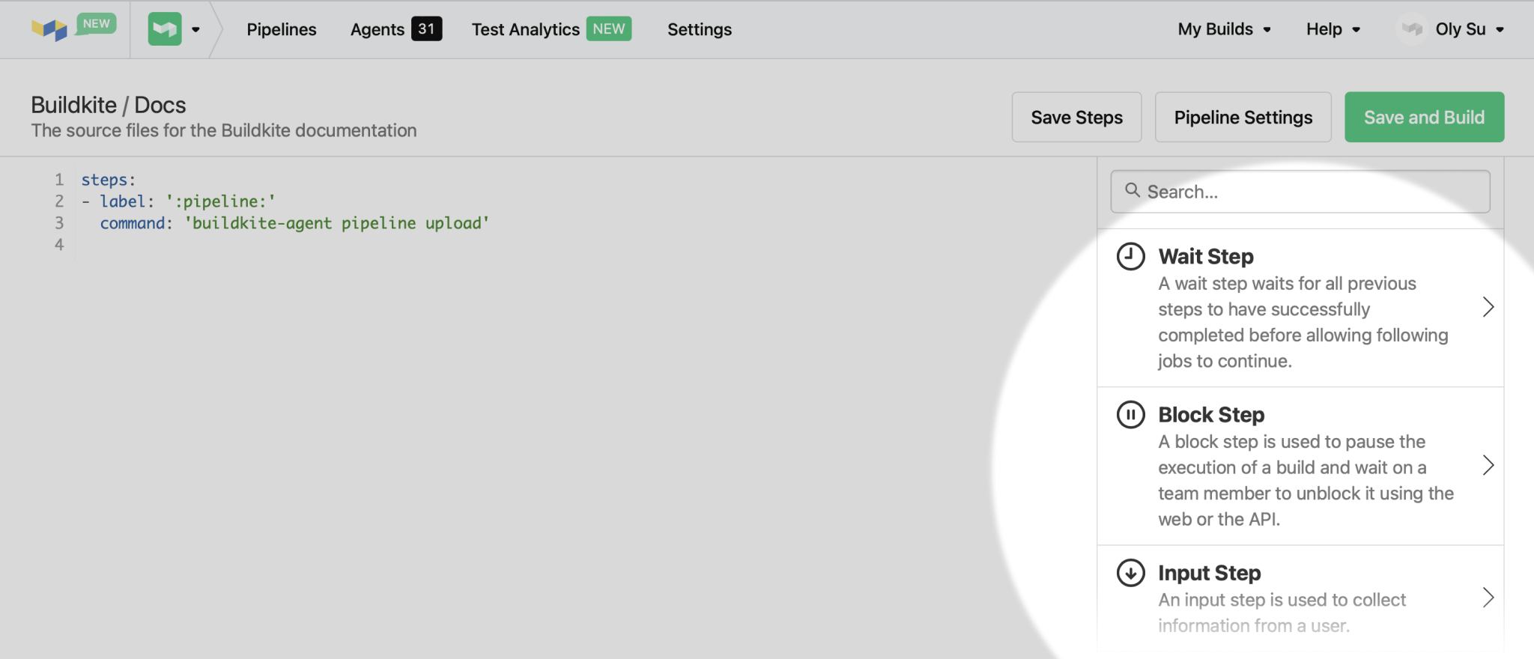Select the Wait Step entry title
This screenshot has height=659, width=1534.
pos(1205,256)
